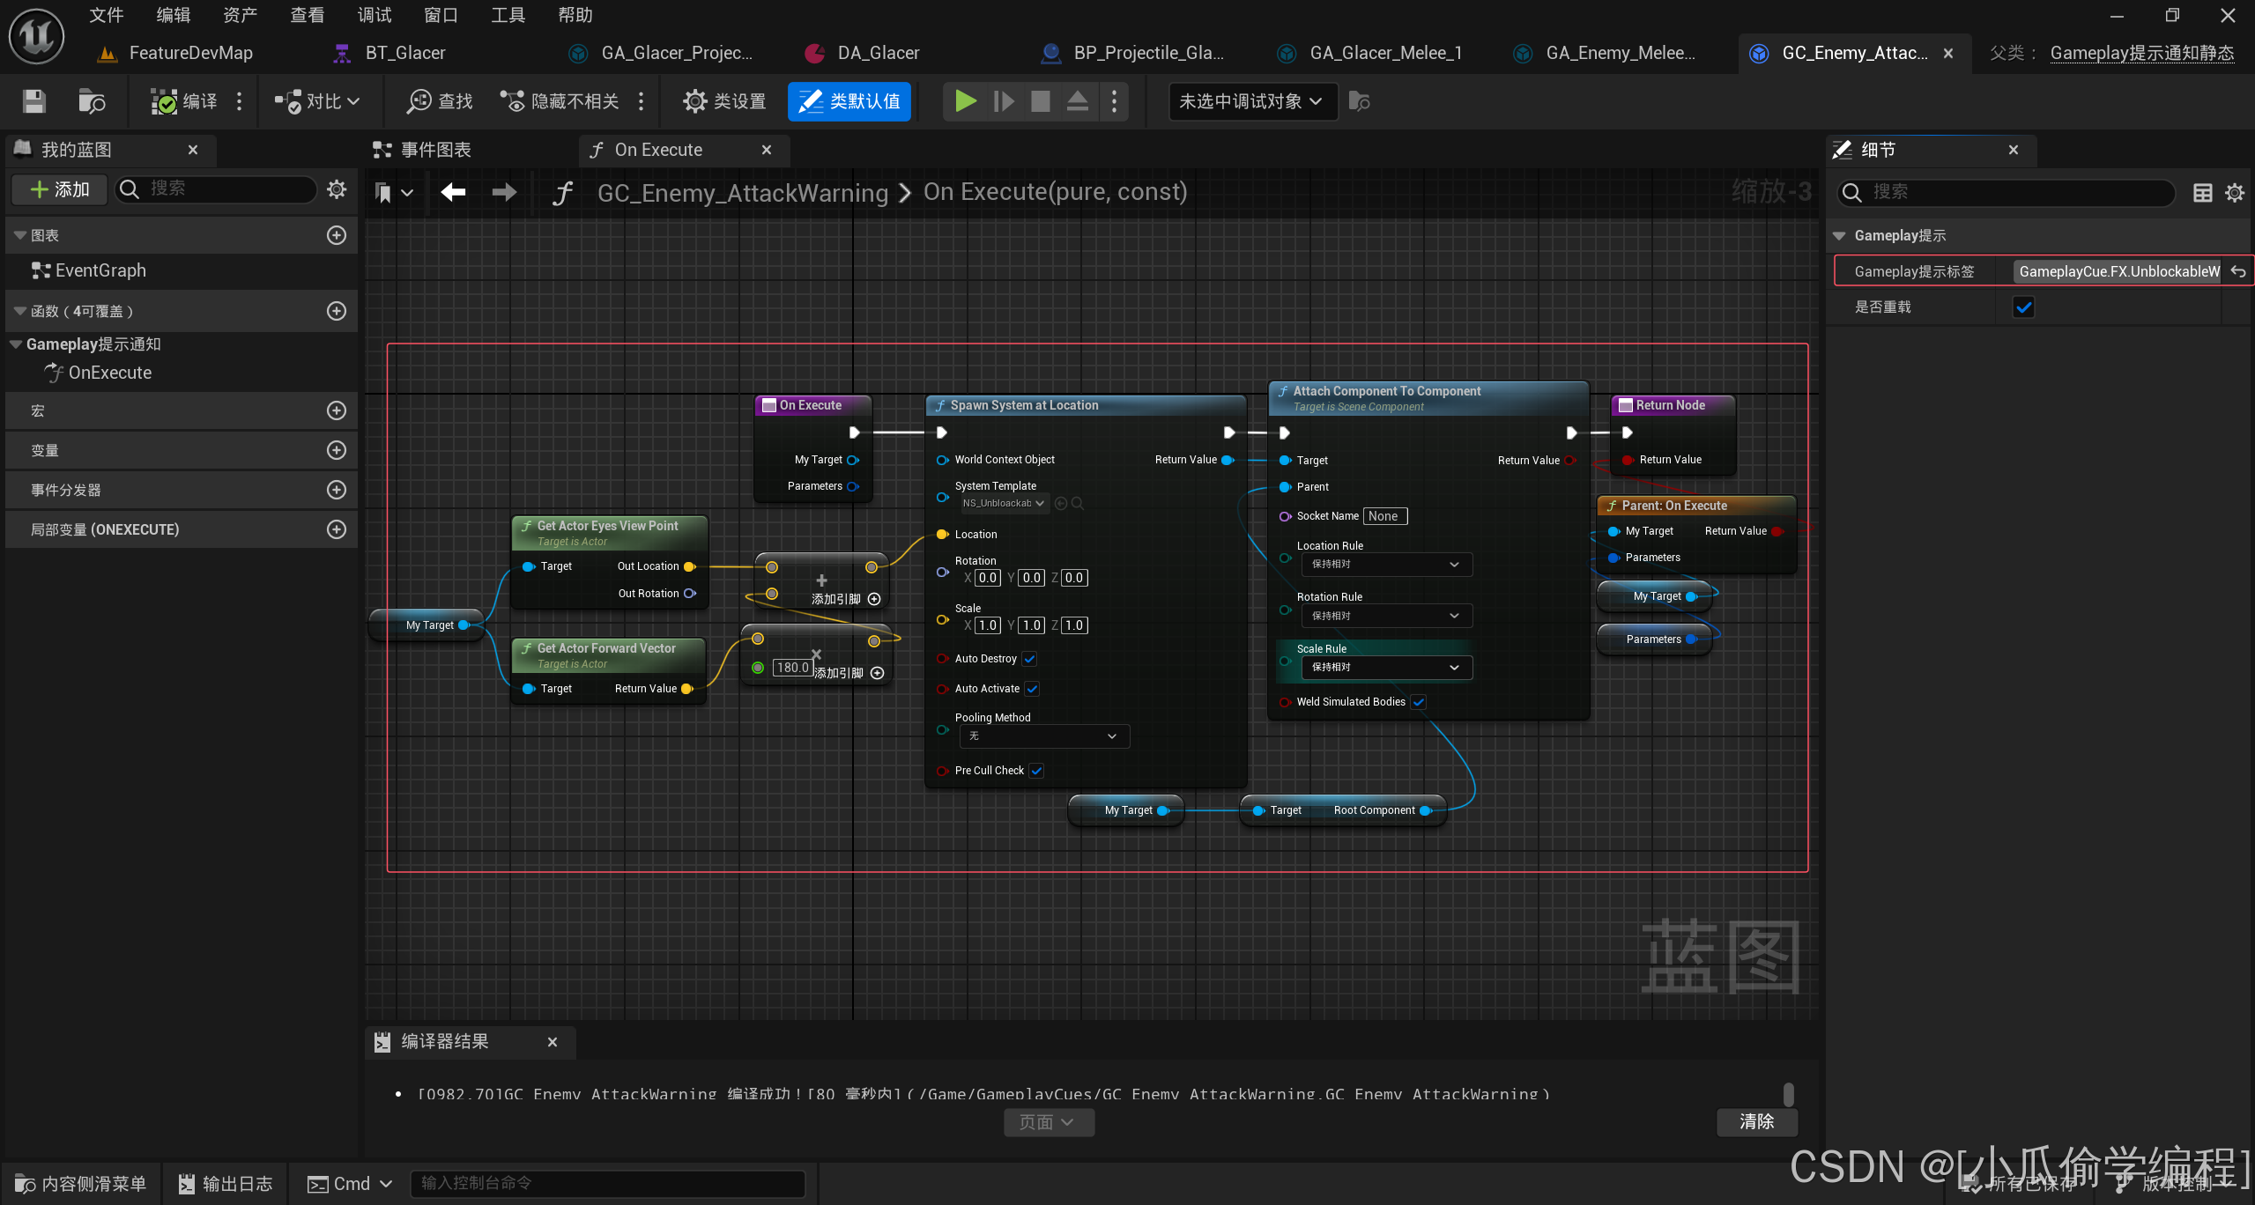The image size is (2255, 1205).
Task: Open Pooling Method dropdown
Action: [1043, 736]
